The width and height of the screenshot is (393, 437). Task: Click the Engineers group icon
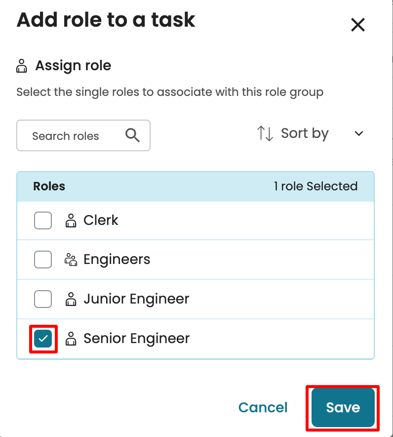tap(71, 260)
